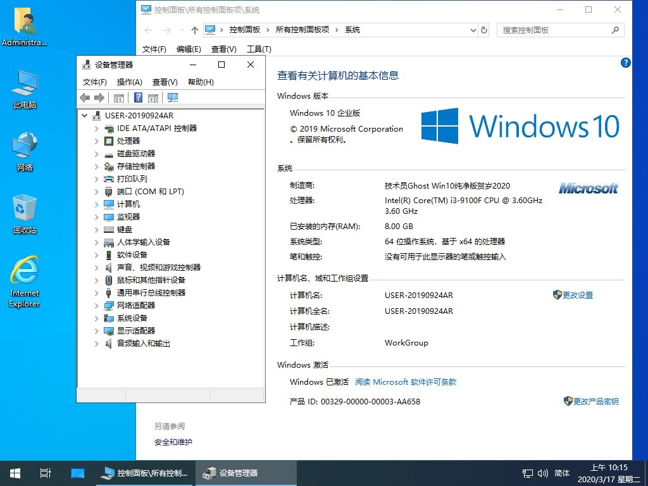Click the blue help icon in Device Manager toolbar
Screen dimensions: 648x486
point(139,97)
